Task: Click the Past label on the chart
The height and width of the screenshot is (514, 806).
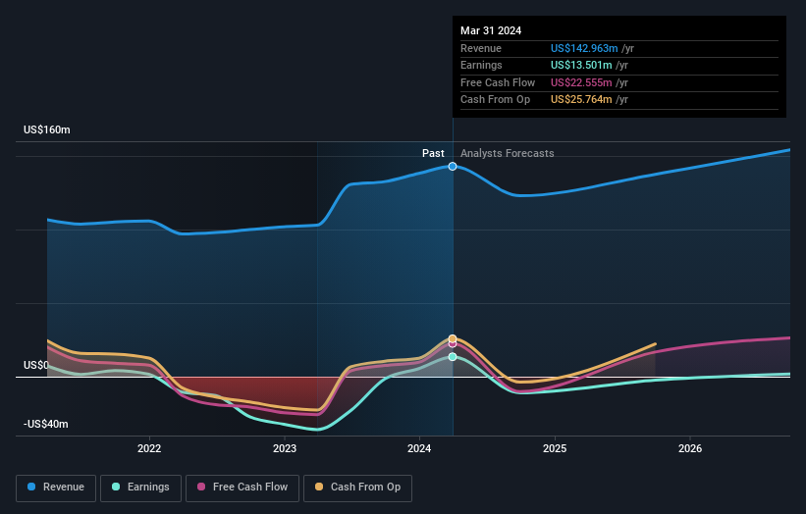Action: [433, 153]
